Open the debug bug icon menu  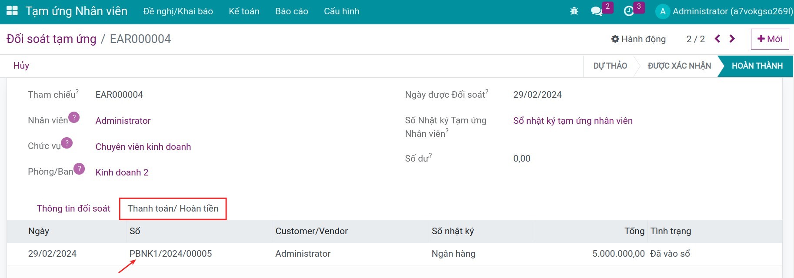point(574,11)
